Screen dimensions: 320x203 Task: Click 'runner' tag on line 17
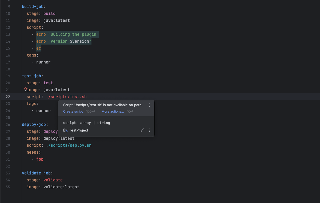(x=43, y=62)
